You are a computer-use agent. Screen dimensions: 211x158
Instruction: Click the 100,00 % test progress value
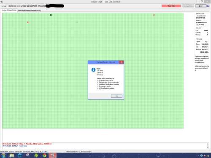pos(205,44)
